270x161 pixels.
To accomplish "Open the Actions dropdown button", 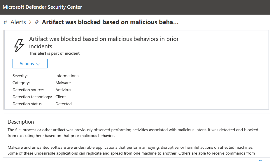I will [30, 64].
